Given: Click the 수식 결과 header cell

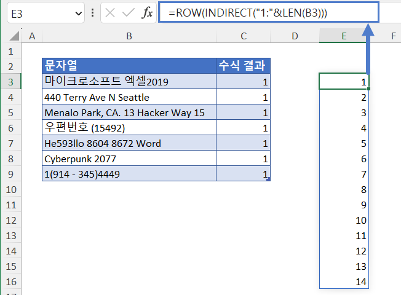Looking at the screenshot, I should pos(243,66).
